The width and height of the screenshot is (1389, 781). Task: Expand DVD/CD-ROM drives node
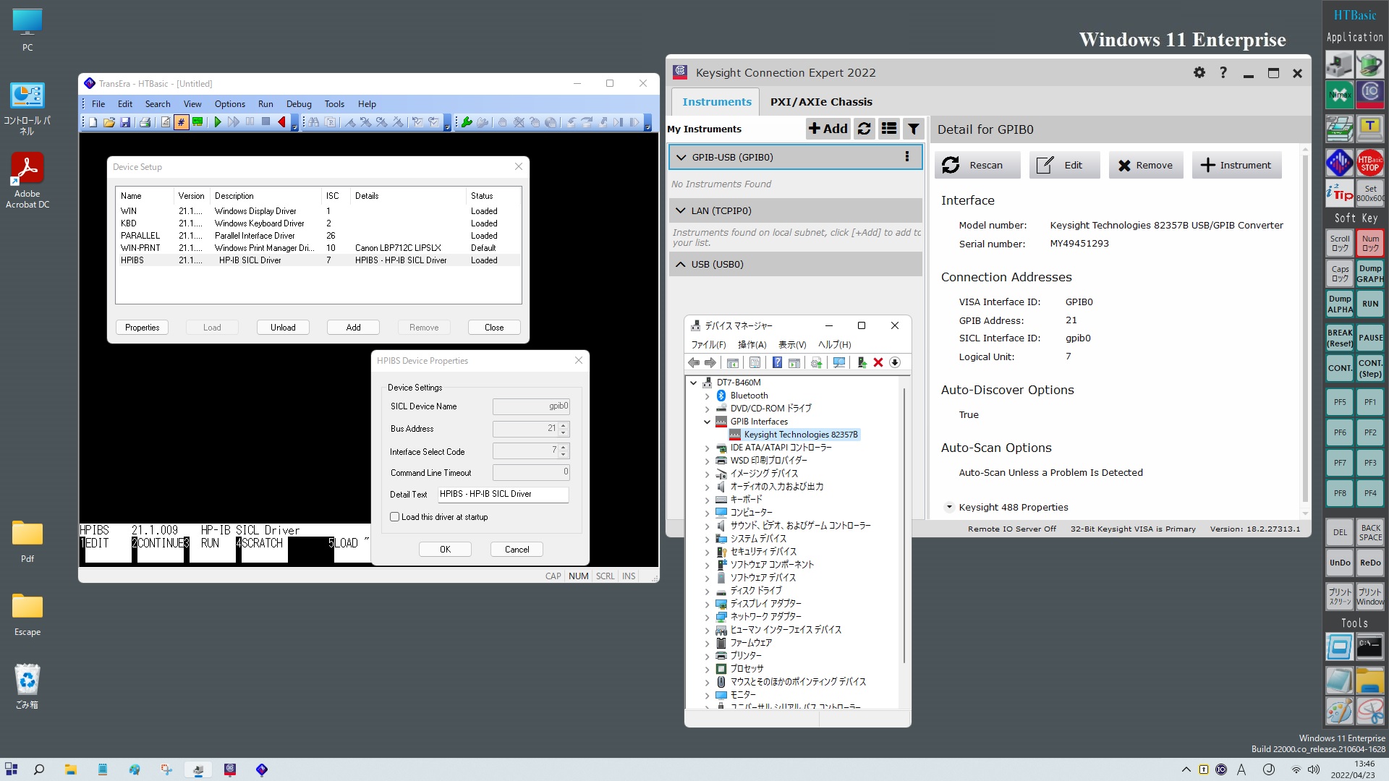click(x=707, y=409)
